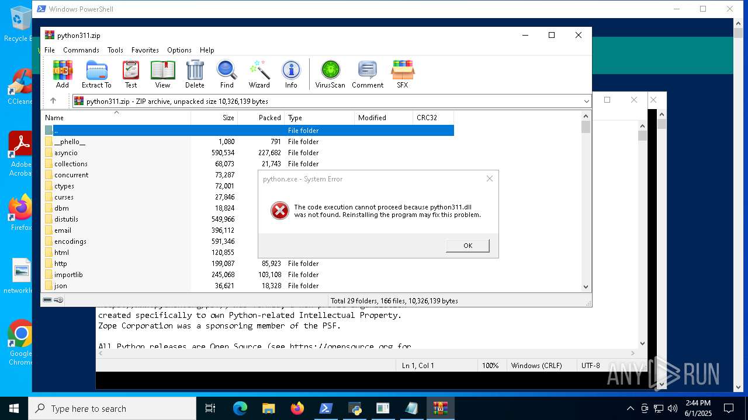Sort by the Packed column header
This screenshot has width=748, height=420.
pyautogui.click(x=261, y=117)
